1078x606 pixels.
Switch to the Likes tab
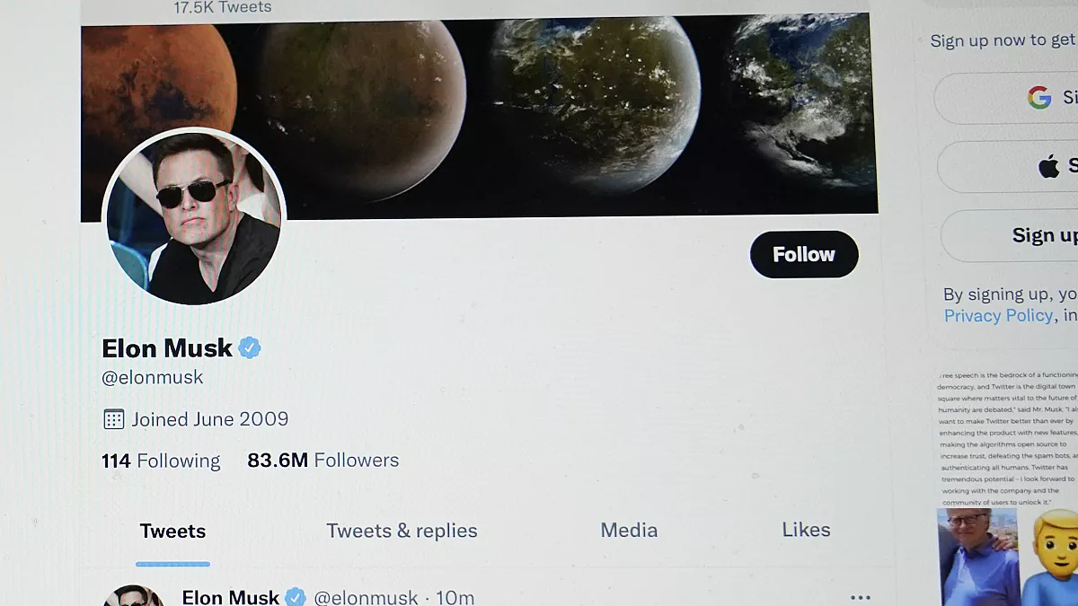pos(806,530)
